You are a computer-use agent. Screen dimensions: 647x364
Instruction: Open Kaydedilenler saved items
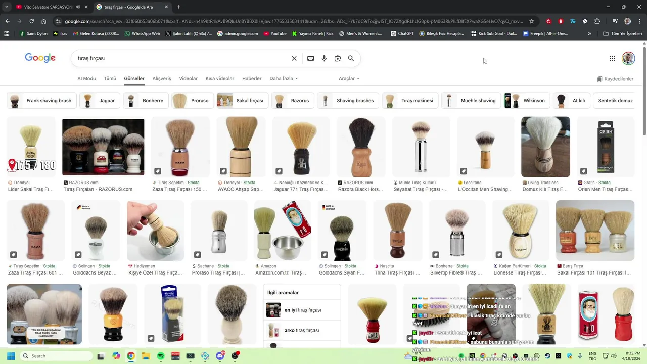pos(615,79)
